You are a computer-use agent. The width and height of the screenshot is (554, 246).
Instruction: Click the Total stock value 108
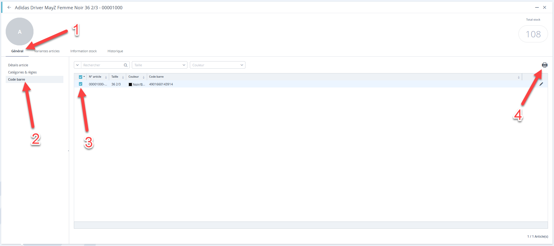click(533, 34)
